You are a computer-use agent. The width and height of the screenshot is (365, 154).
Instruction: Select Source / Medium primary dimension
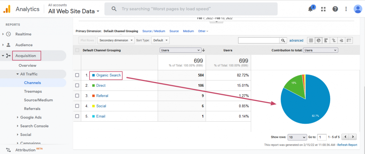pyautogui.click(x=154, y=31)
